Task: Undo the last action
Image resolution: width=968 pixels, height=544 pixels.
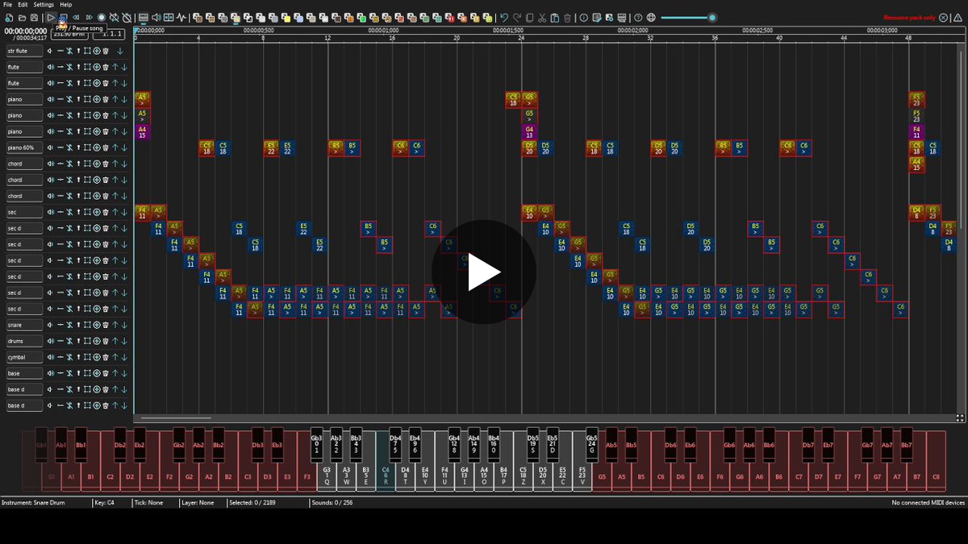Action: coord(504,17)
